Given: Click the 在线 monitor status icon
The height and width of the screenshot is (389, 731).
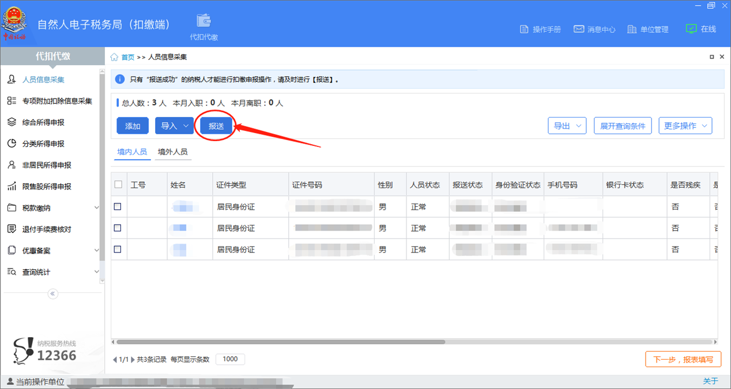Looking at the screenshot, I should tap(691, 28).
